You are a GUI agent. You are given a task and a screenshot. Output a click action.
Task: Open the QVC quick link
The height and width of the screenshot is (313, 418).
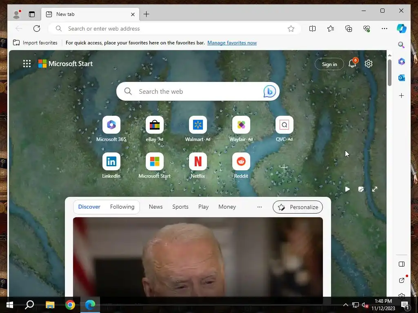(x=284, y=129)
